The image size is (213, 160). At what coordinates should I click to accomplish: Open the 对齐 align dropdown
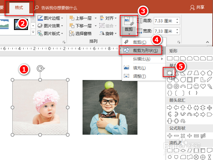pos(108,18)
